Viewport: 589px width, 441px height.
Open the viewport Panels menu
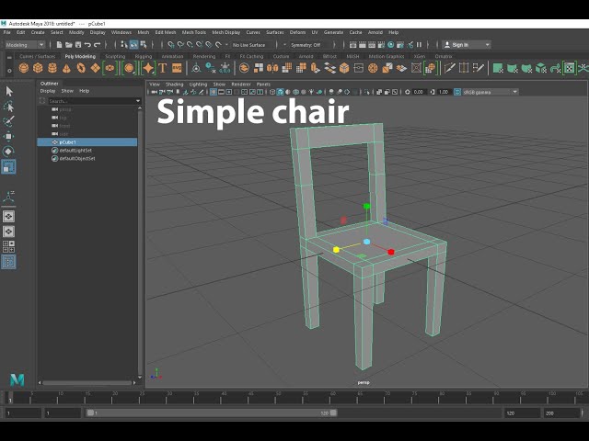tap(263, 84)
